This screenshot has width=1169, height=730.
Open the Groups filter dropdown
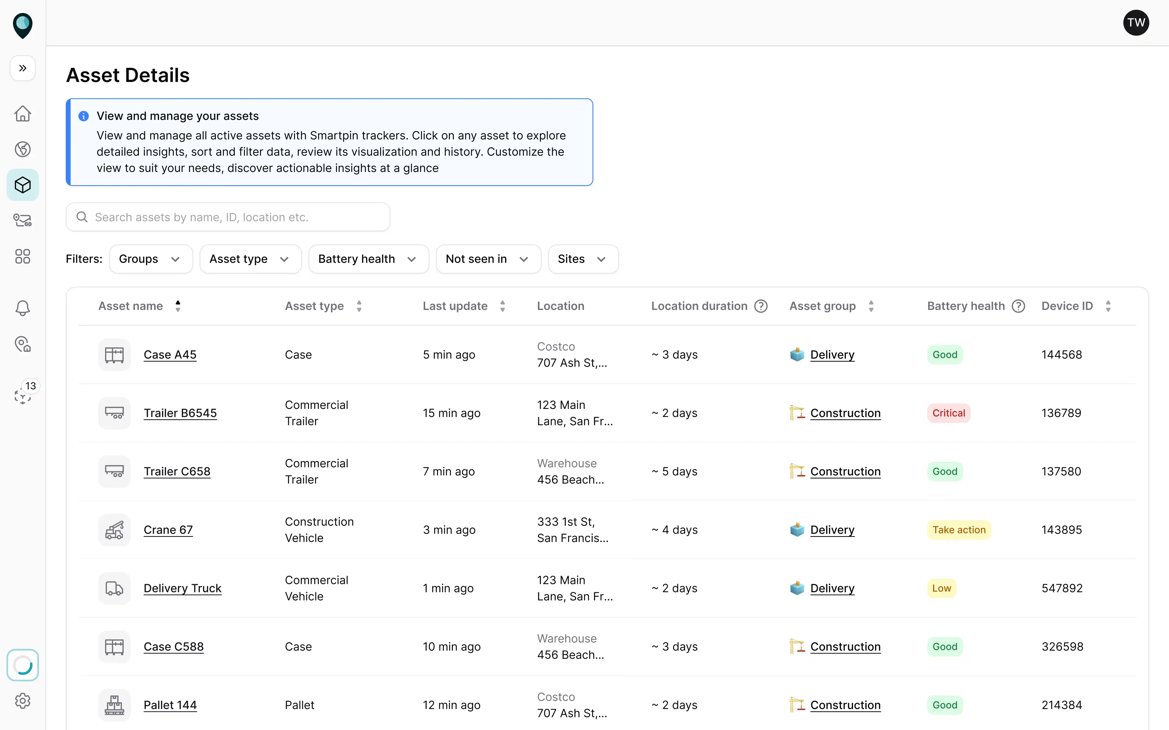point(150,259)
